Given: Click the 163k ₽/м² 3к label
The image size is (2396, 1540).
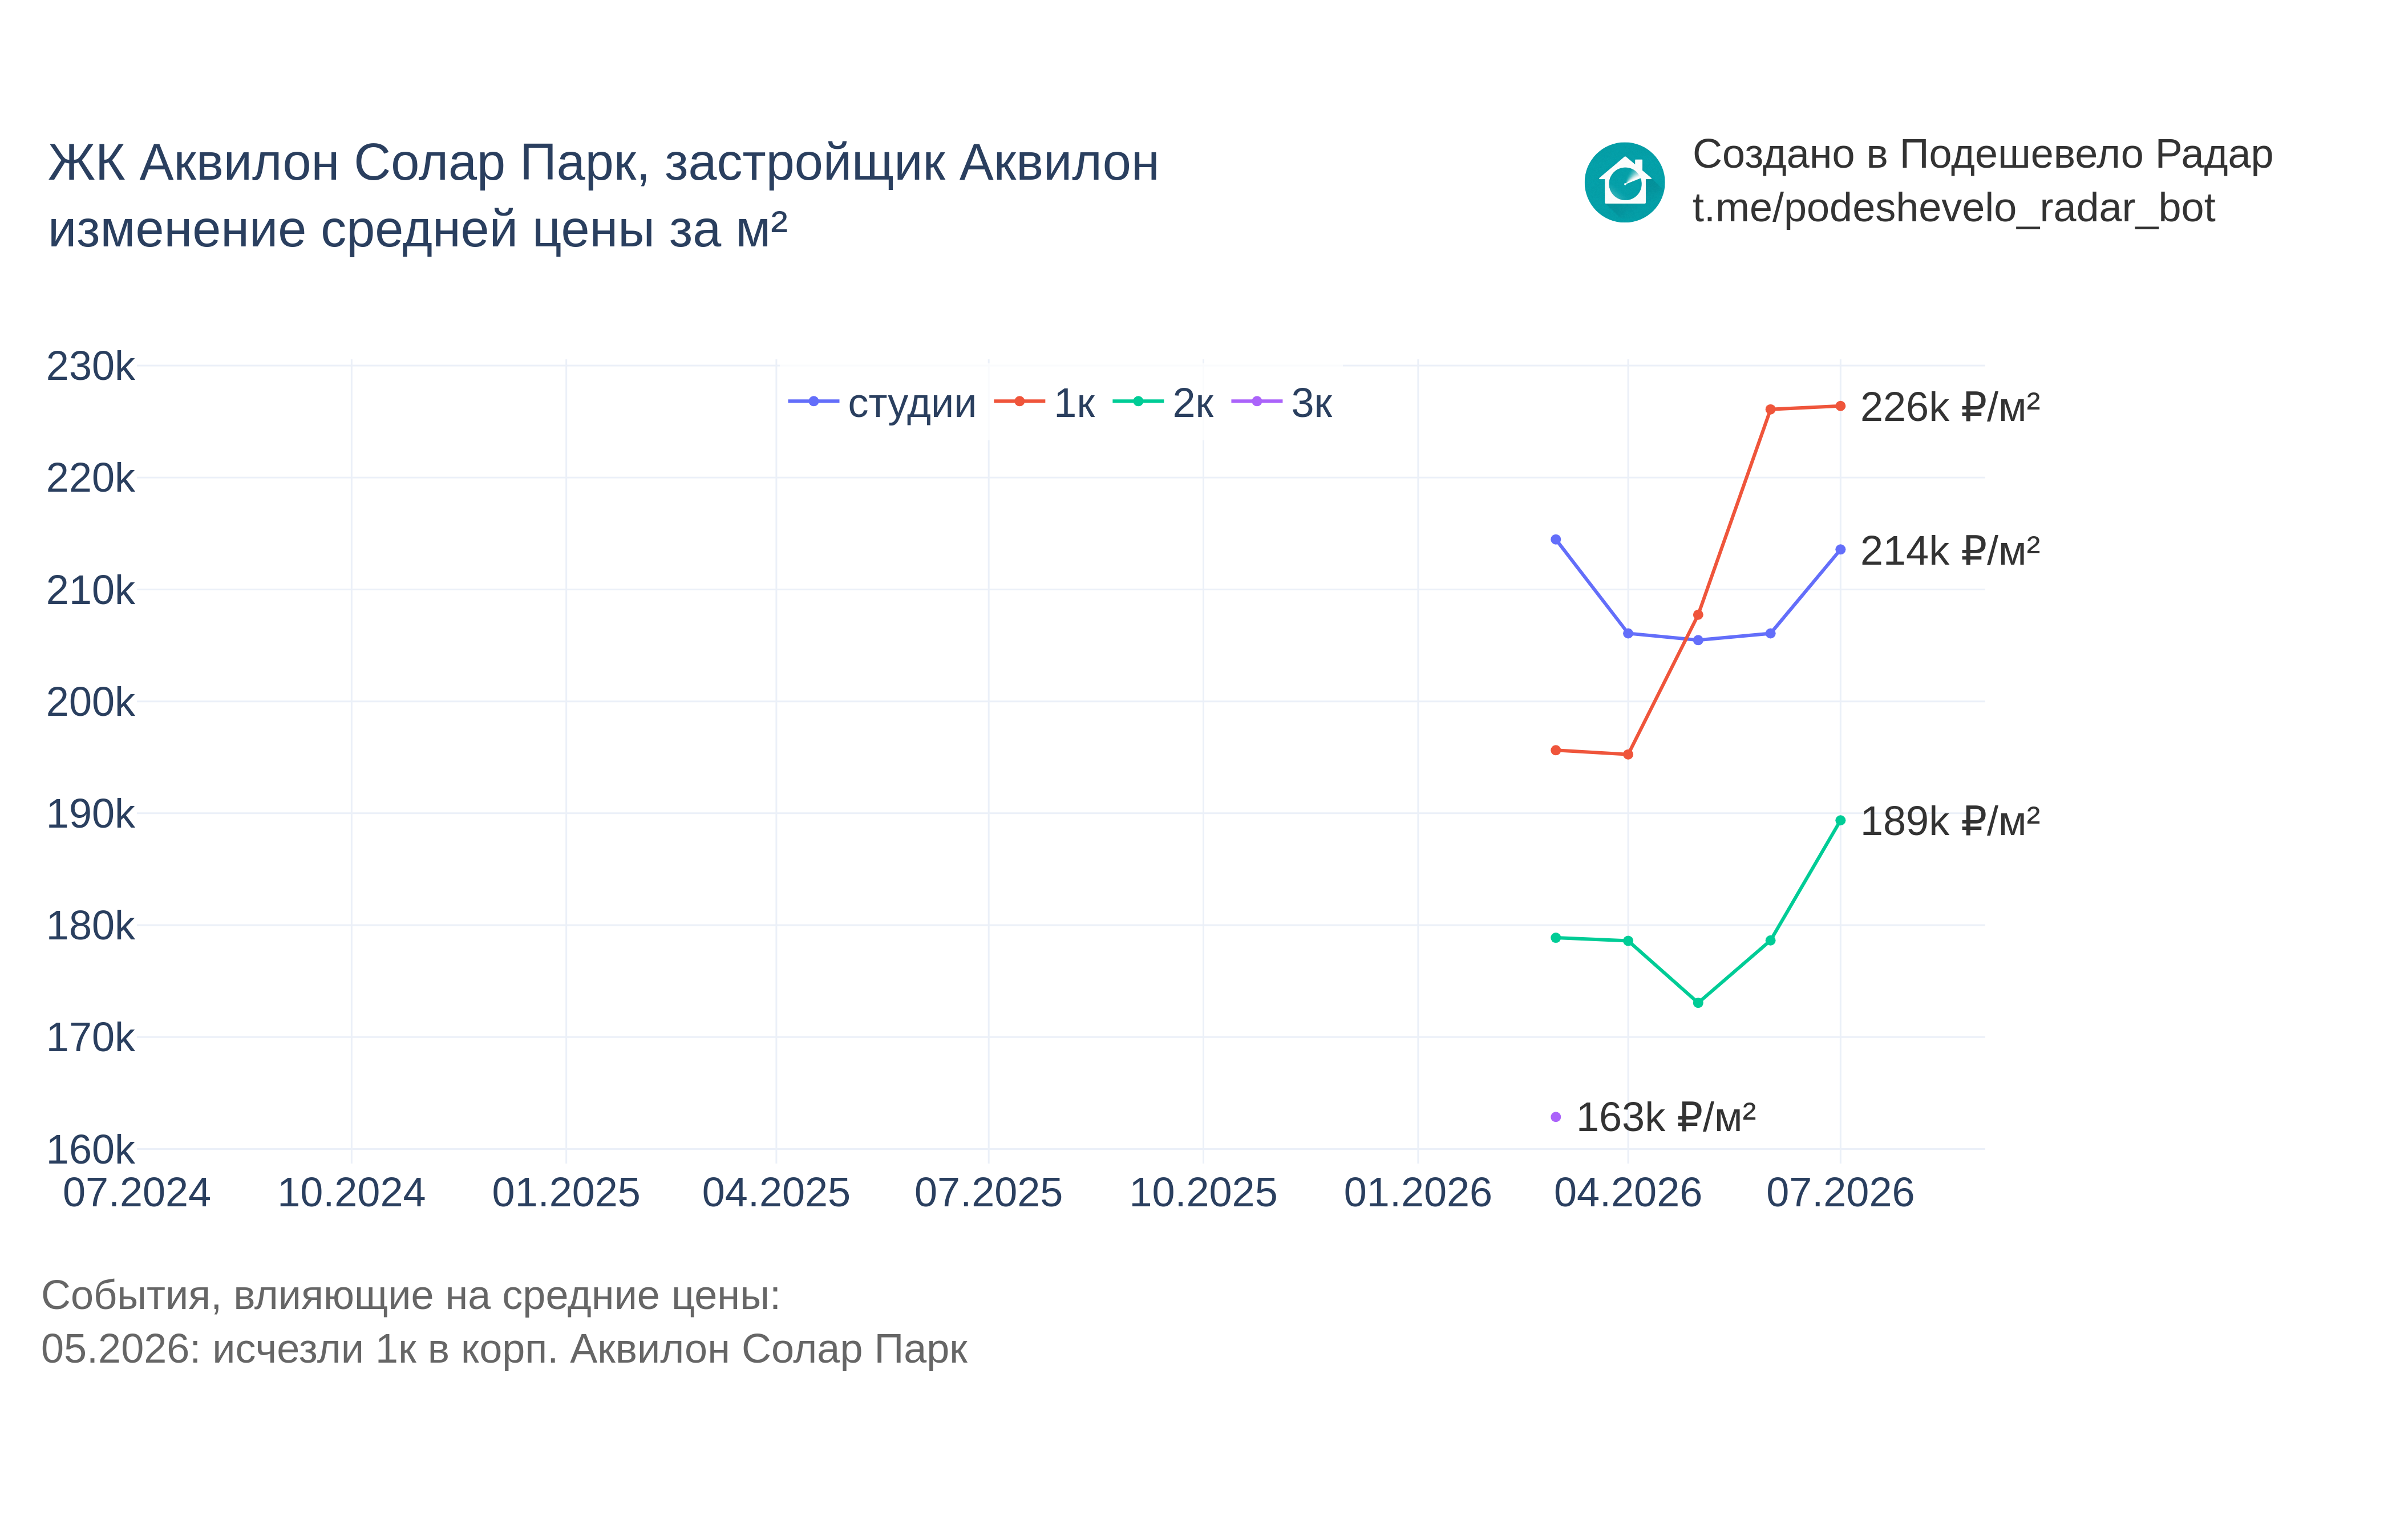Looking at the screenshot, I should pyautogui.click(x=1665, y=1117).
